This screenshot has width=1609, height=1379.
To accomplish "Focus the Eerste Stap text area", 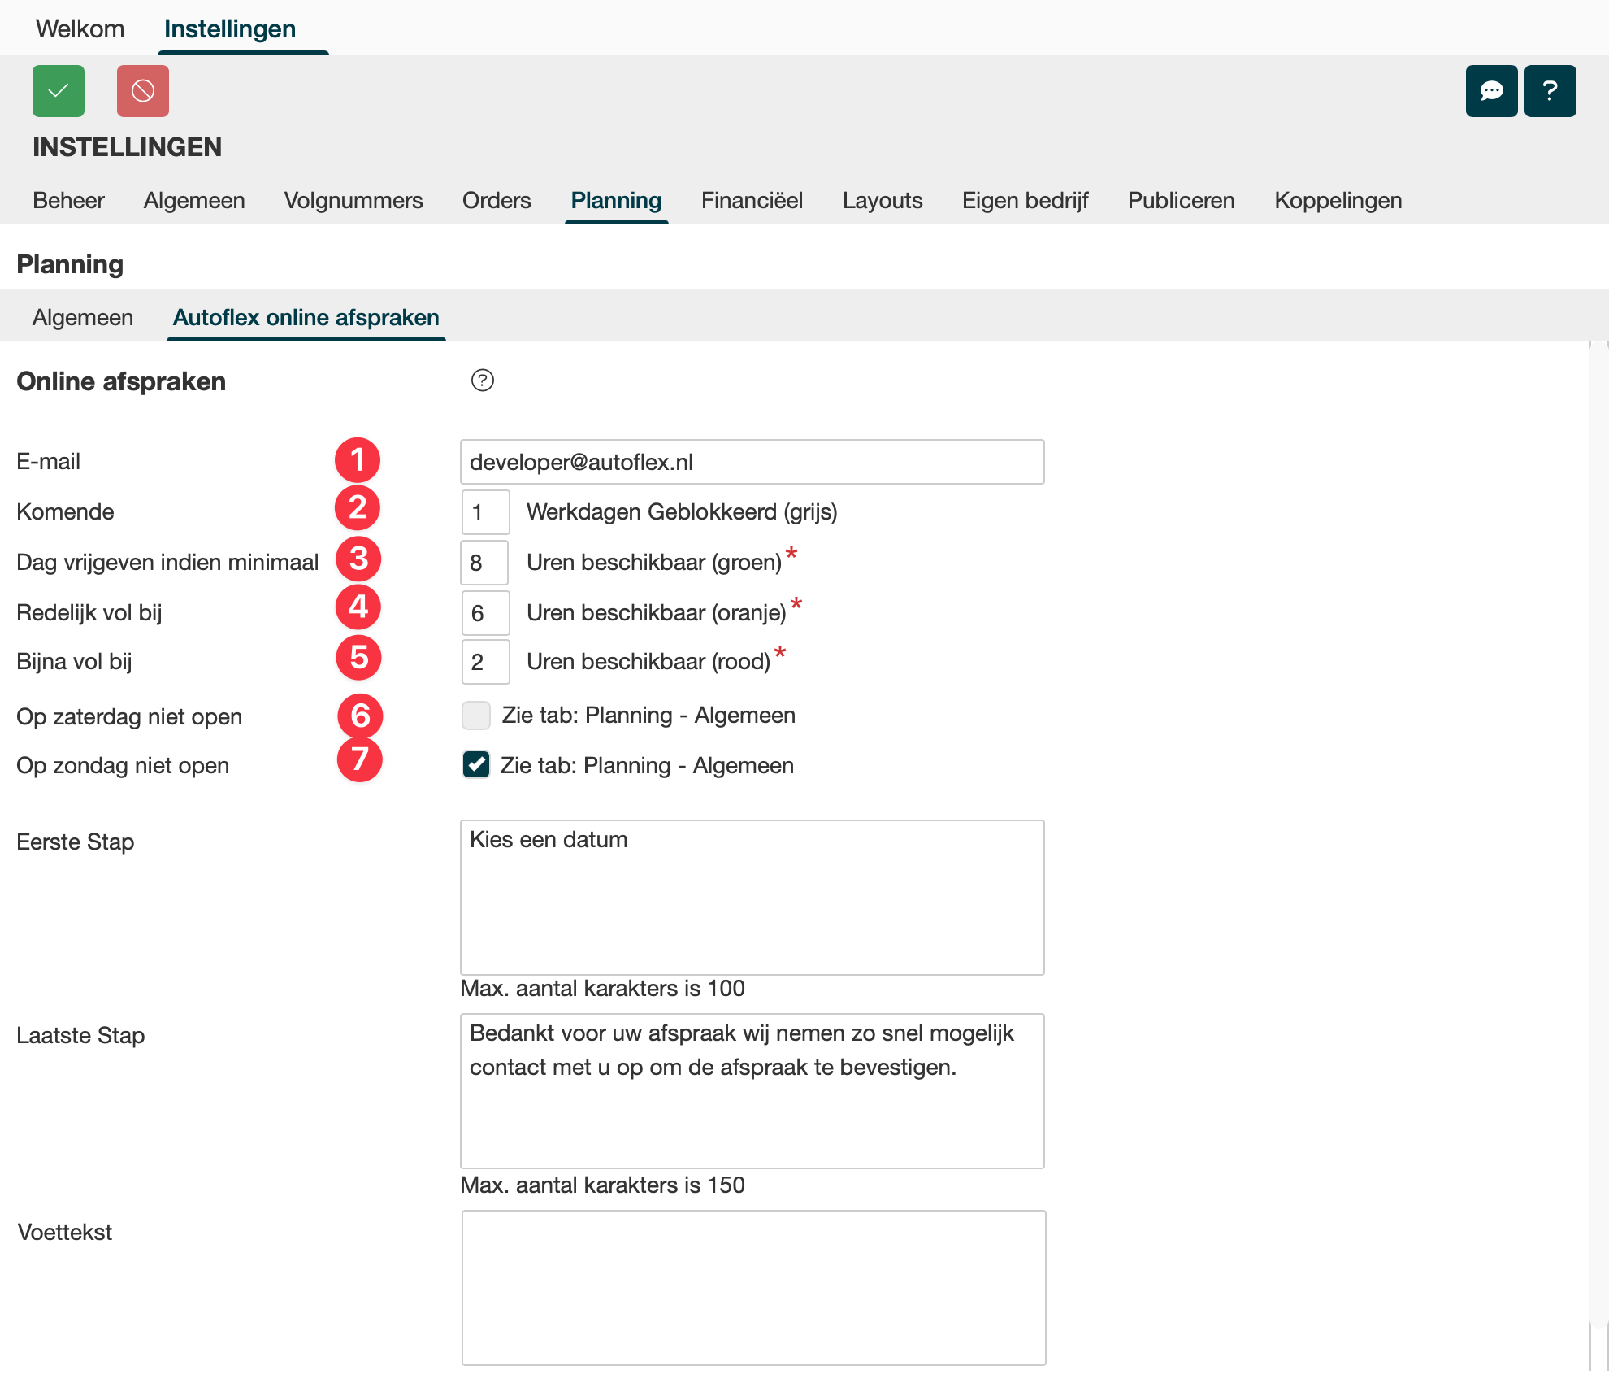I will [752, 897].
